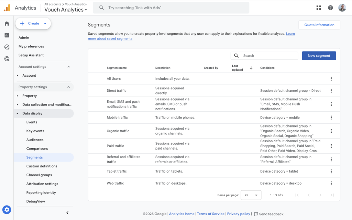352x220 pixels.
Task: Open the Advertising icon in left rail
Action: point(7,59)
